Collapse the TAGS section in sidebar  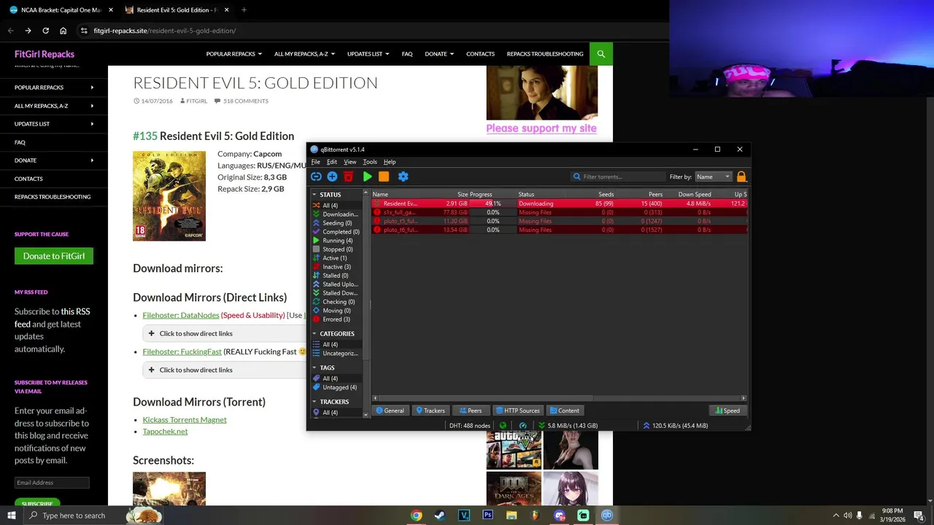314,367
